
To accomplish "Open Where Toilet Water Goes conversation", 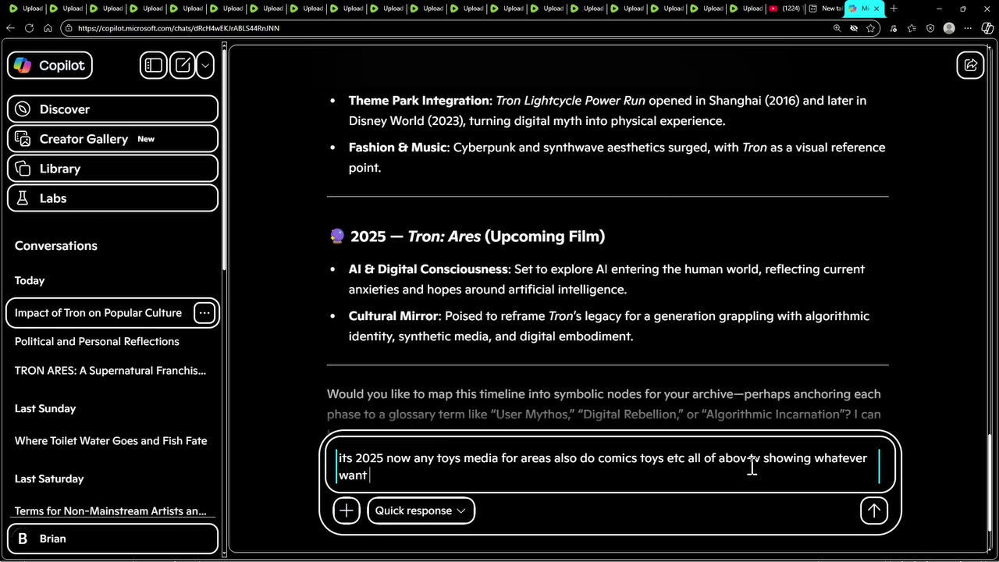I will point(111,441).
